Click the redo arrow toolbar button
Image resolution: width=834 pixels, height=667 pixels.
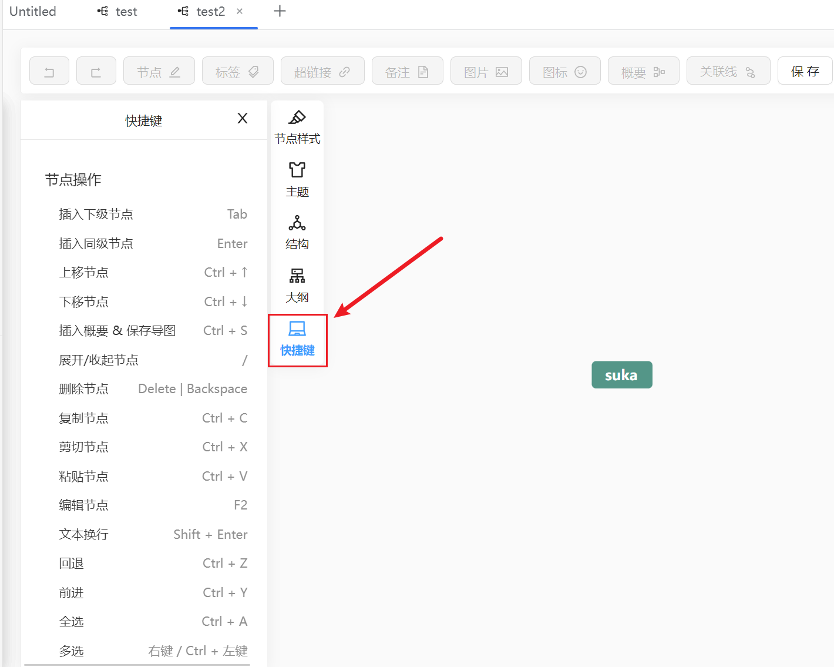pos(96,71)
